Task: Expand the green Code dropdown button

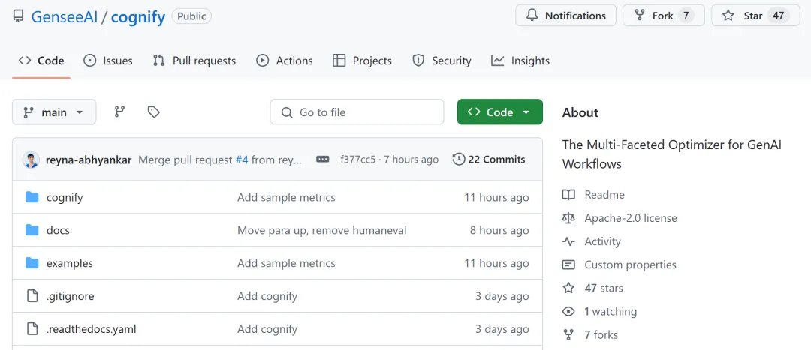Action: pyautogui.click(x=499, y=112)
